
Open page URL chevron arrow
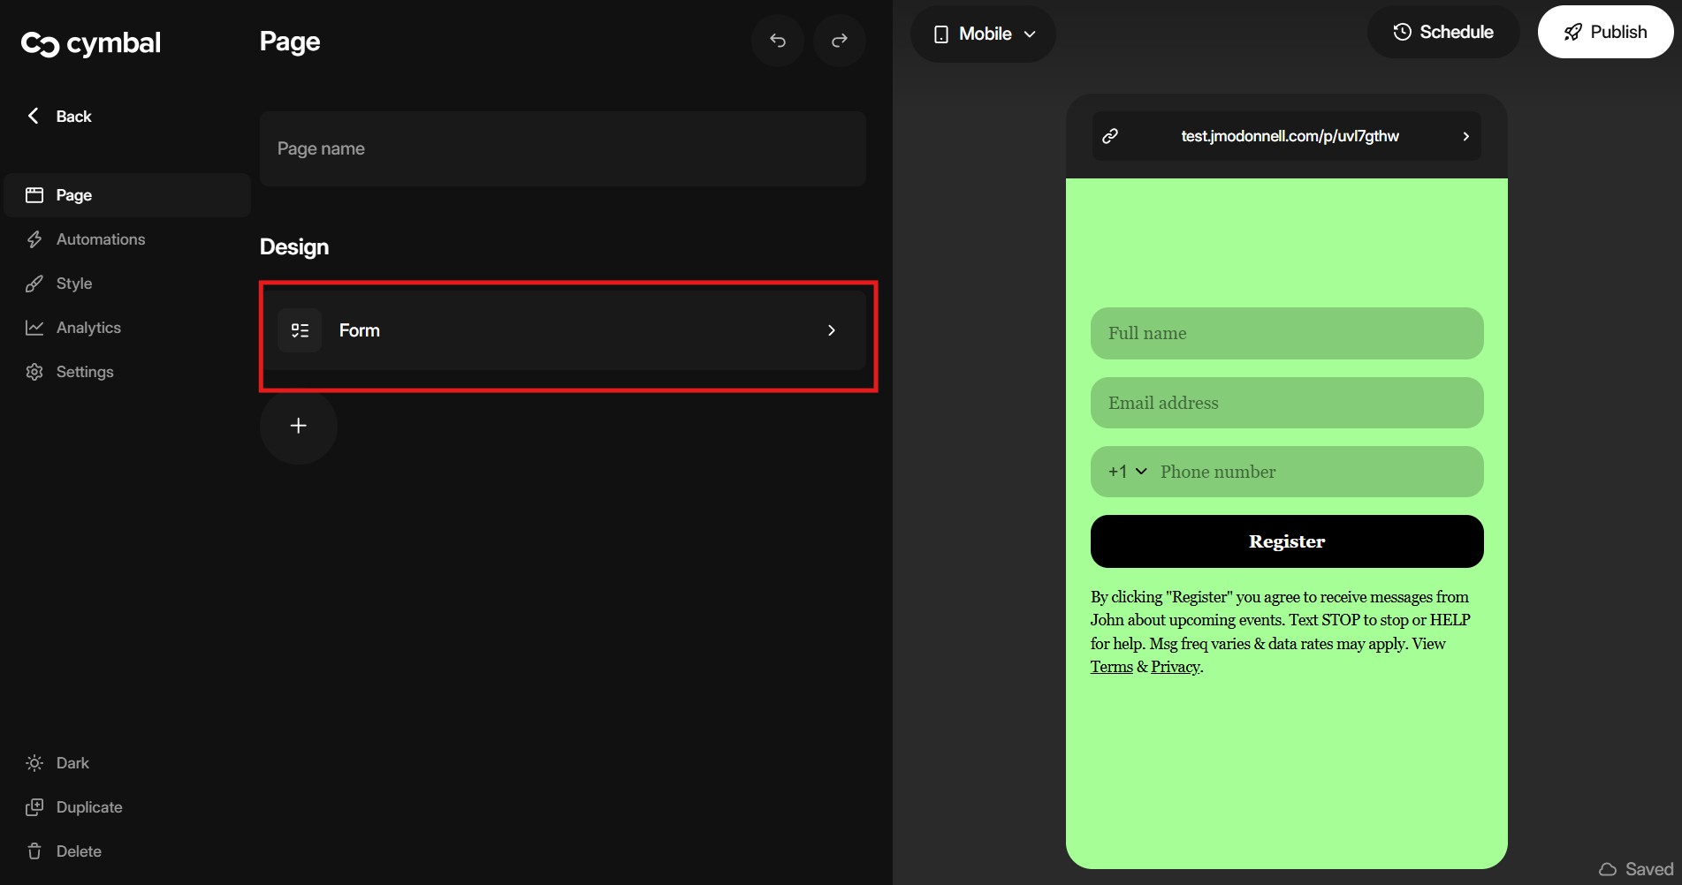1465,136
